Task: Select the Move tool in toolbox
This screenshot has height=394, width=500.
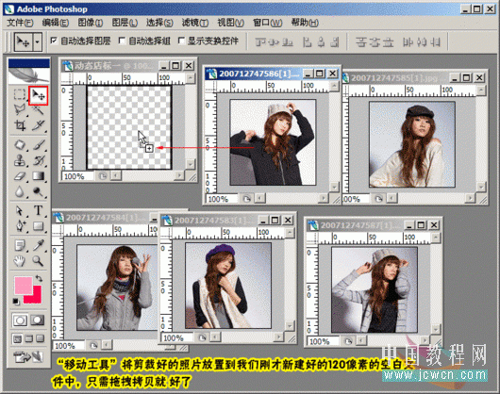Action: pos(39,95)
